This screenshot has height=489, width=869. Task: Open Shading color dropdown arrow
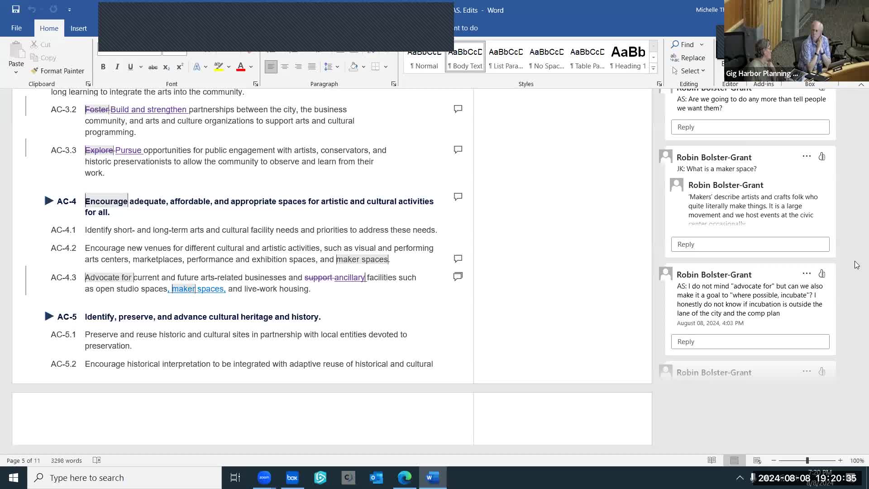[x=363, y=67]
